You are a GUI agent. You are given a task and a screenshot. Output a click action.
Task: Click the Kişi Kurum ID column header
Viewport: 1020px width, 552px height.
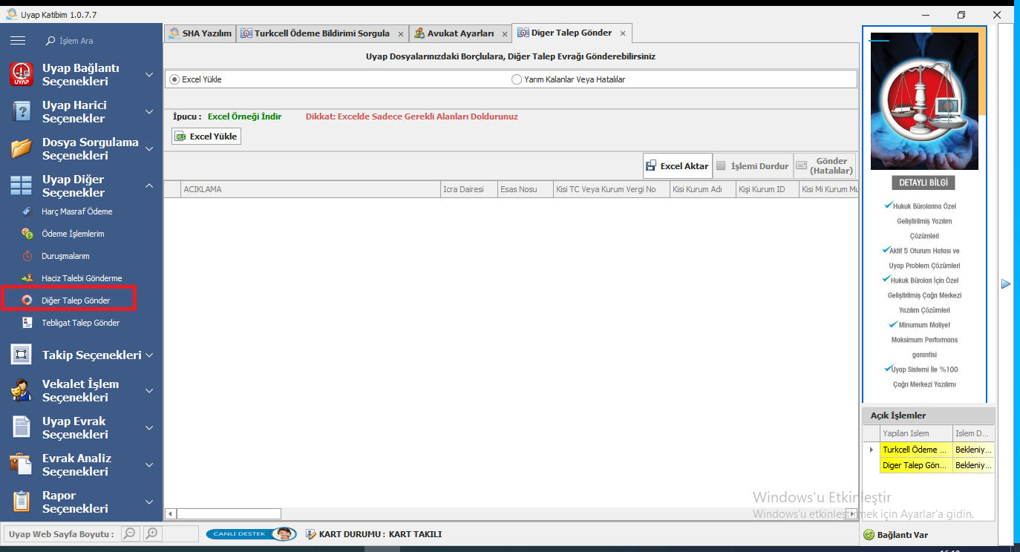(768, 189)
